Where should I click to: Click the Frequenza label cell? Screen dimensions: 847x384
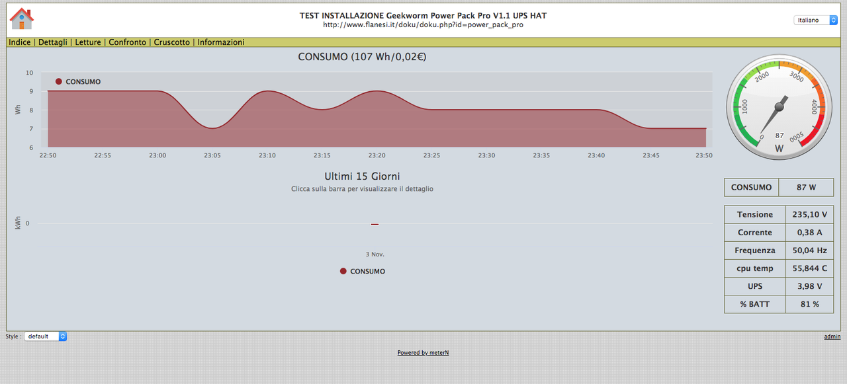click(755, 250)
